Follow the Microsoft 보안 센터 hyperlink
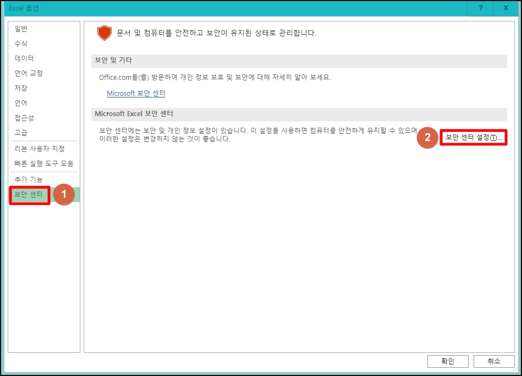 click(x=135, y=93)
